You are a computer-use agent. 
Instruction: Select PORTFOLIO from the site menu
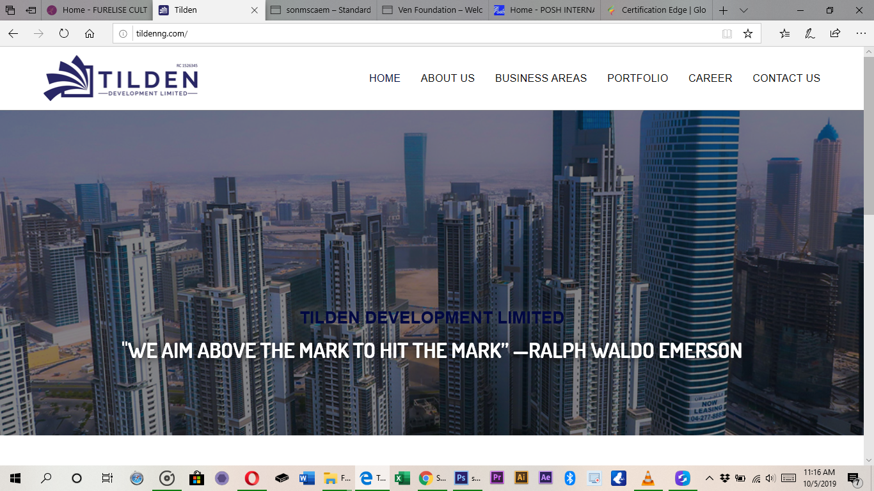click(x=637, y=78)
